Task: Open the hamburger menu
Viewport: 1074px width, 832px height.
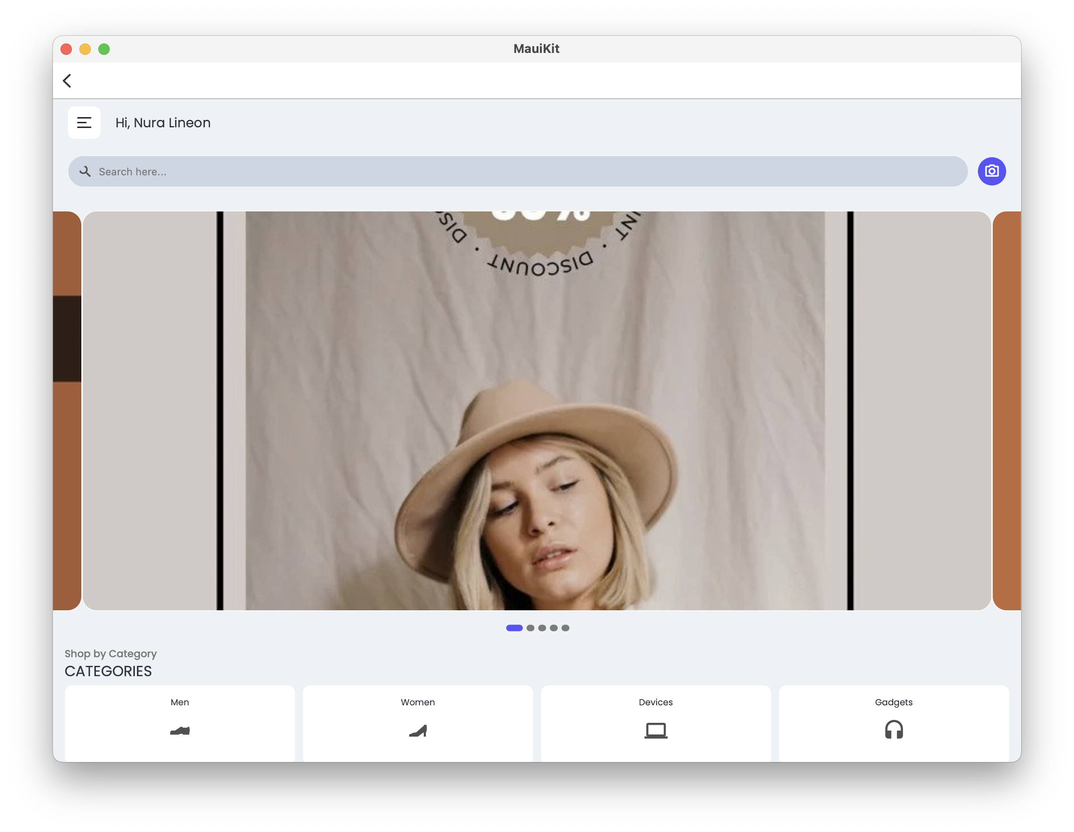Action: [84, 122]
